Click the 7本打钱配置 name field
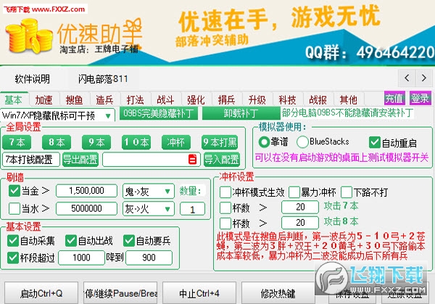 pyautogui.click(x=30, y=160)
